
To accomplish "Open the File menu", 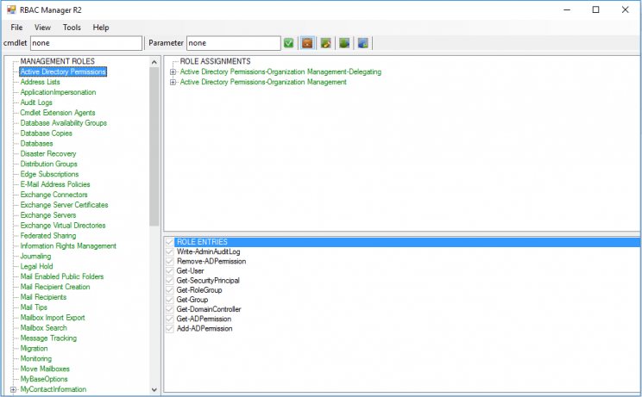I will (x=16, y=28).
